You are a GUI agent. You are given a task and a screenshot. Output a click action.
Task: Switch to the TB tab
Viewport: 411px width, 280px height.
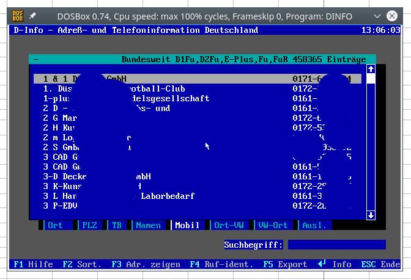[x=117, y=225]
